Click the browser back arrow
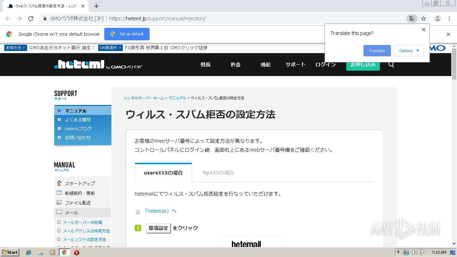Image resolution: width=457 pixels, height=257 pixels. [8, 19]
